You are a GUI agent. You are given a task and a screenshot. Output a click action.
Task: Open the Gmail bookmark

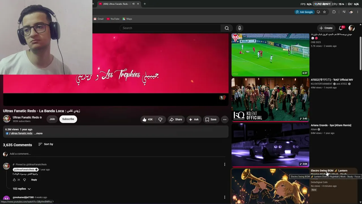click(x=99, y=19)
